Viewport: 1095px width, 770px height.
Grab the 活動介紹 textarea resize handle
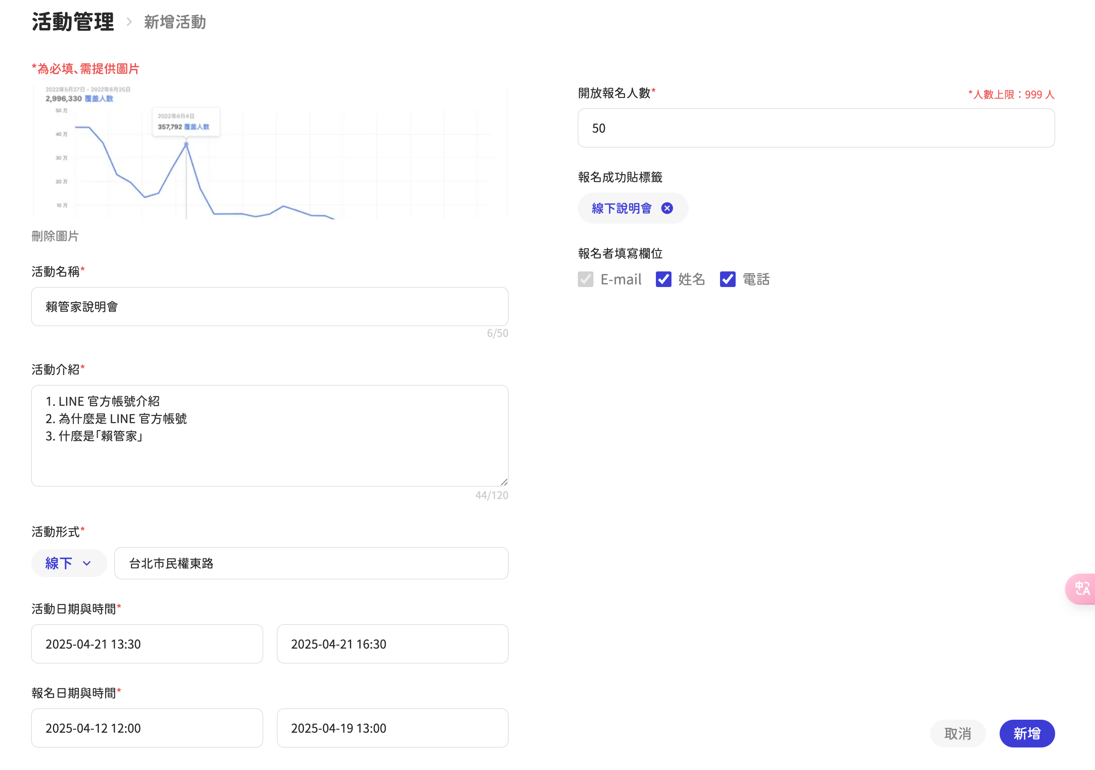point(504,482)
